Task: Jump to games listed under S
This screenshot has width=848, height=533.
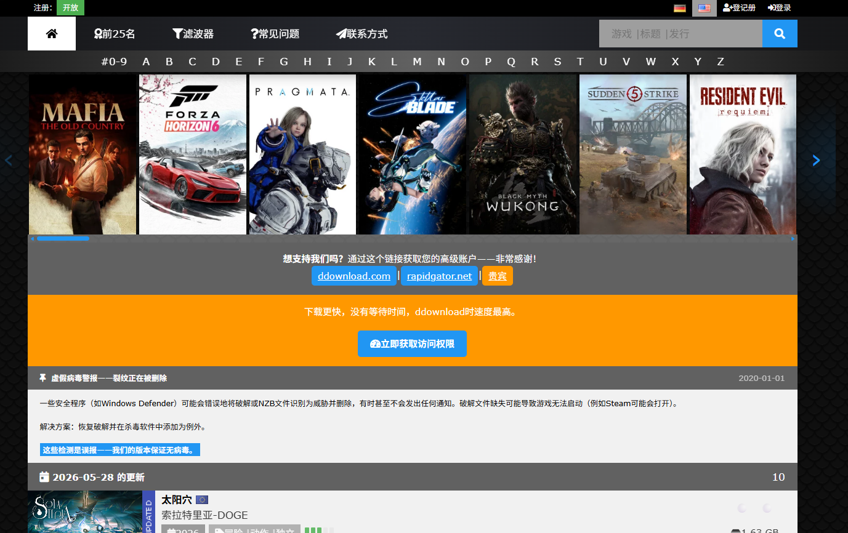Action: (557, 62)
